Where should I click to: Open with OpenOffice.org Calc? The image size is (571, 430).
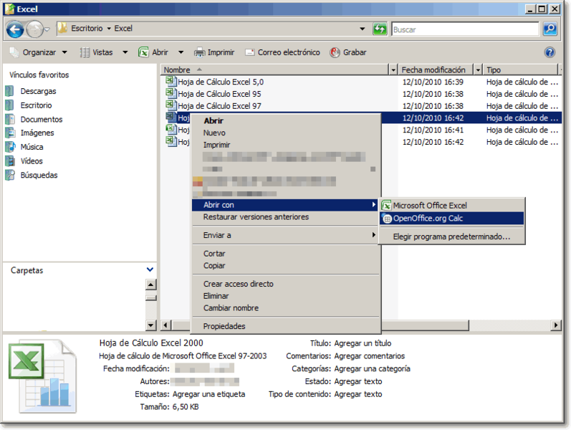click(451, 219)
